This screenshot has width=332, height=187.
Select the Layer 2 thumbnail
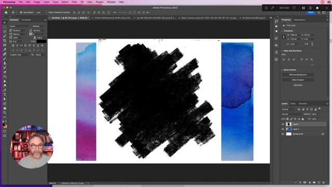tap(288, 129)
